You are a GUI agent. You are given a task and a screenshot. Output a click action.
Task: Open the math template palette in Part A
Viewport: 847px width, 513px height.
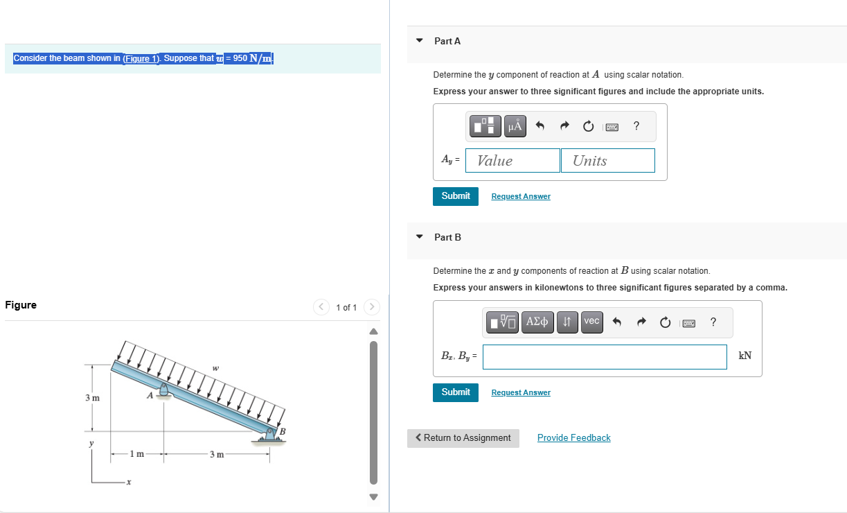point(485,126)
